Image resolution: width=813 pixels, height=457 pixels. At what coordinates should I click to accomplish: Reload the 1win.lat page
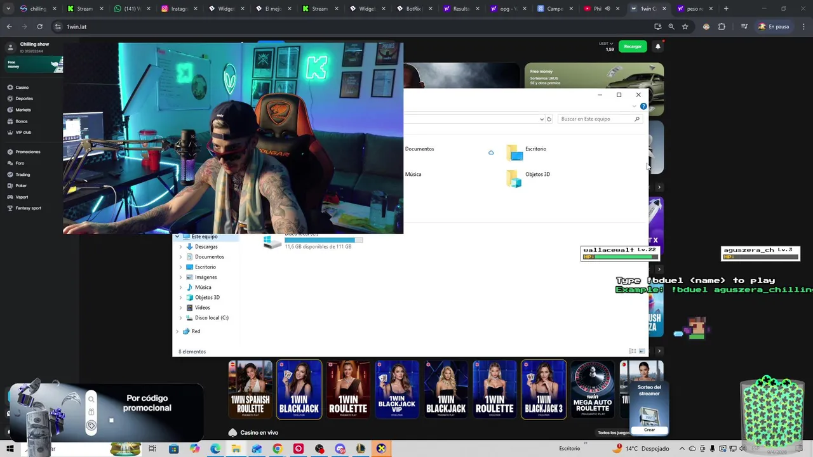[39, 27]
